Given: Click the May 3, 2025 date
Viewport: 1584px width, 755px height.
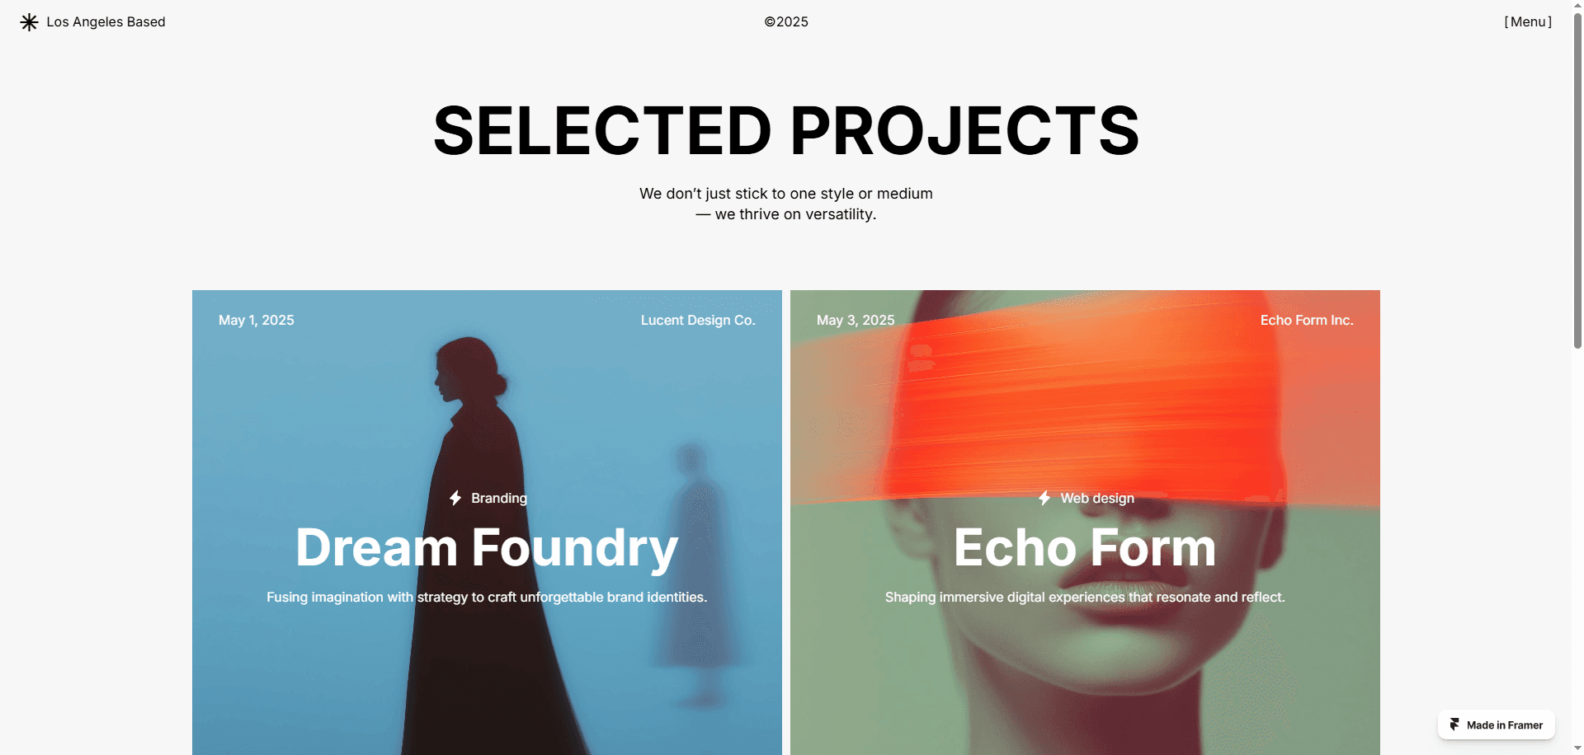Looking at the screenshot, I should pos(856,320).
